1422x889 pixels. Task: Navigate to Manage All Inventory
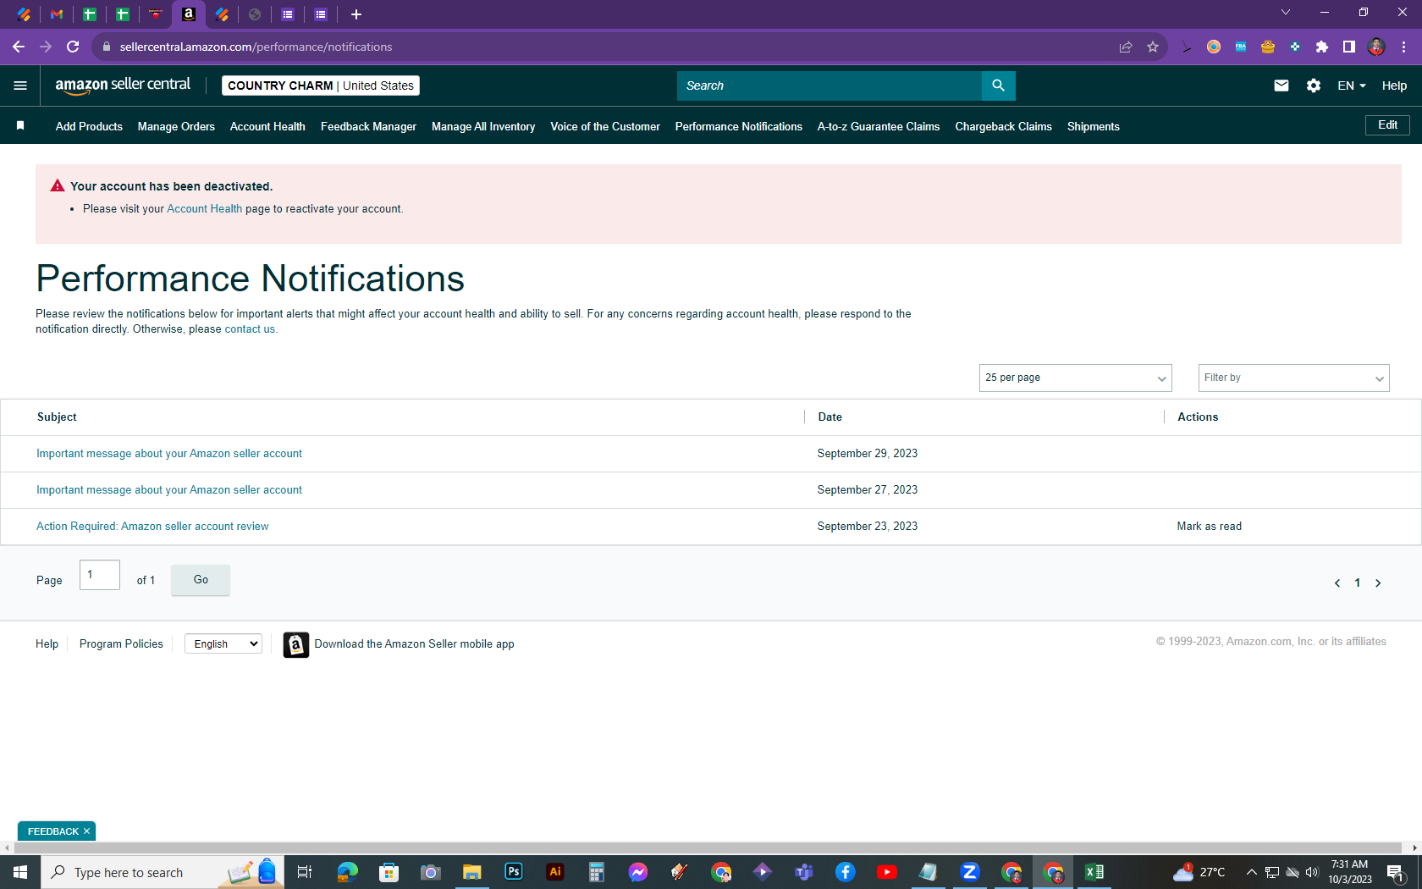(483, 126)
